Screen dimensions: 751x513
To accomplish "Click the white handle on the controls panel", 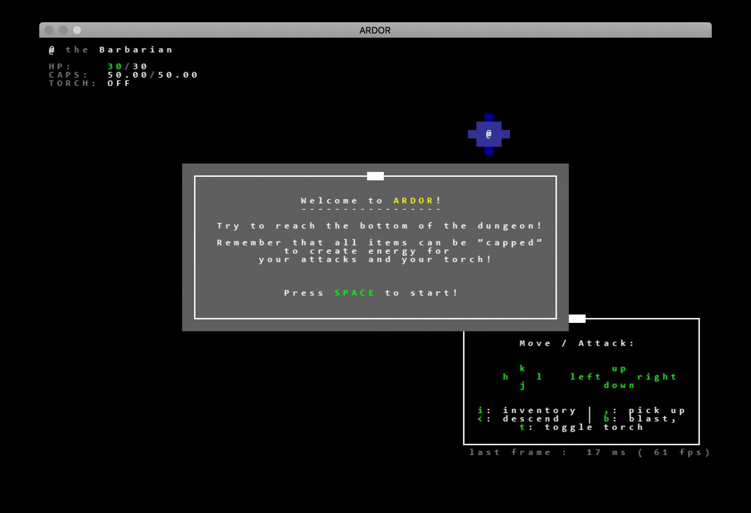I will click(577, 319).
